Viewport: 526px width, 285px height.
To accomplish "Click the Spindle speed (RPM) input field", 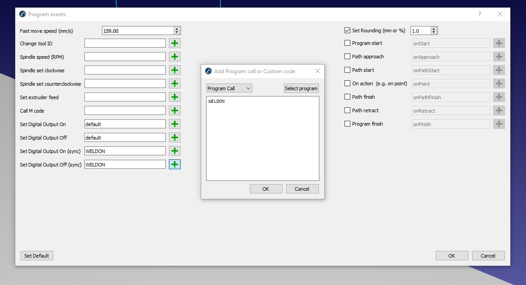I will (x=125, y=57).
